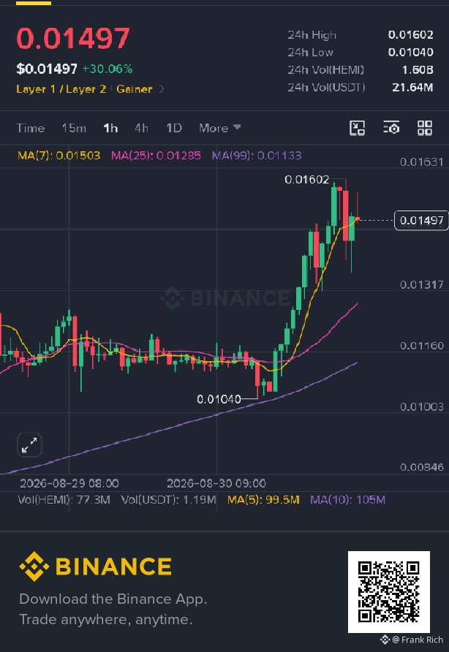Image resolution: width=449 pixels, height=652 pixels.
Task: Tap the MA(25): 0.01285 indicator label
Action: 156,156
